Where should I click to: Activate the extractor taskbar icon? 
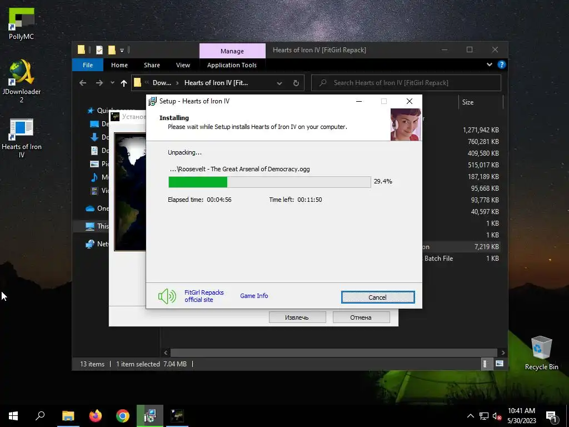(177, 416)
